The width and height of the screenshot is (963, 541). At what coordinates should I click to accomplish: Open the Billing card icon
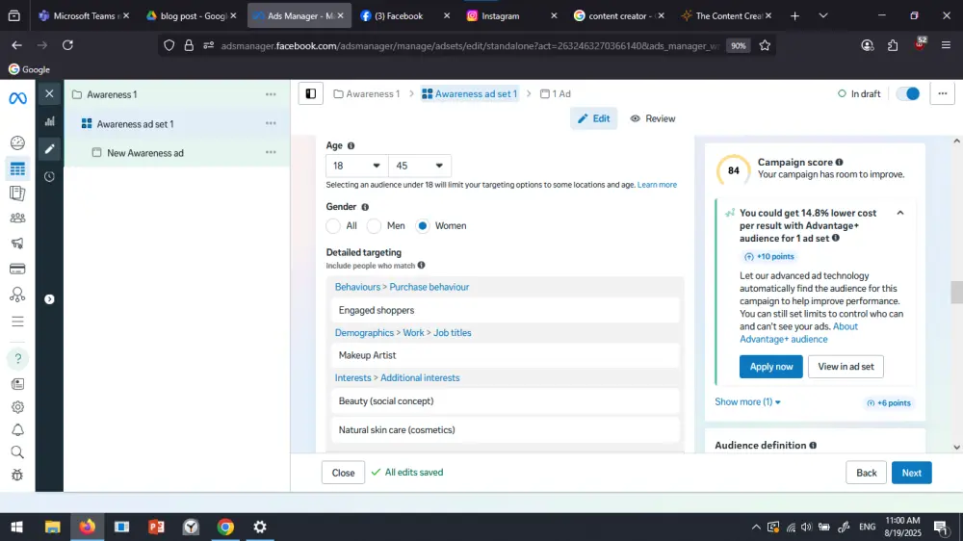(17, 269)
